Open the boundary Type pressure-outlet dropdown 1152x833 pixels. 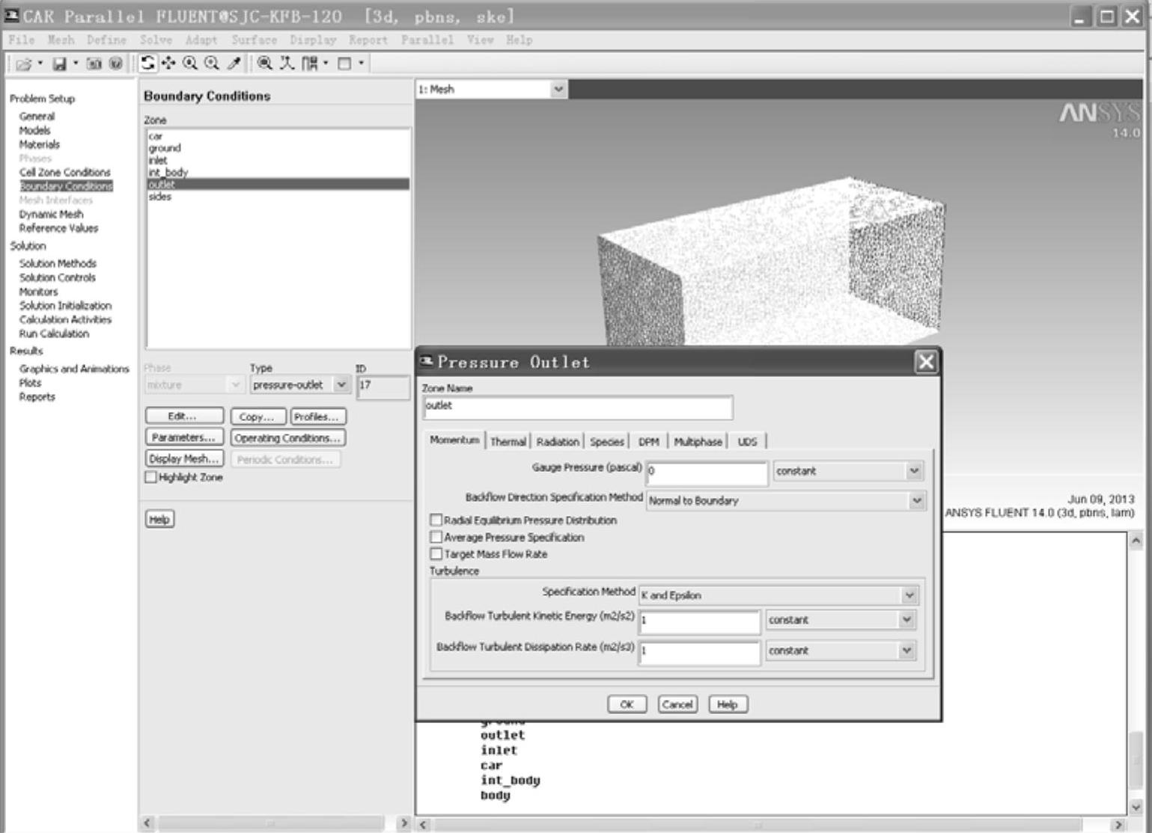341,384
